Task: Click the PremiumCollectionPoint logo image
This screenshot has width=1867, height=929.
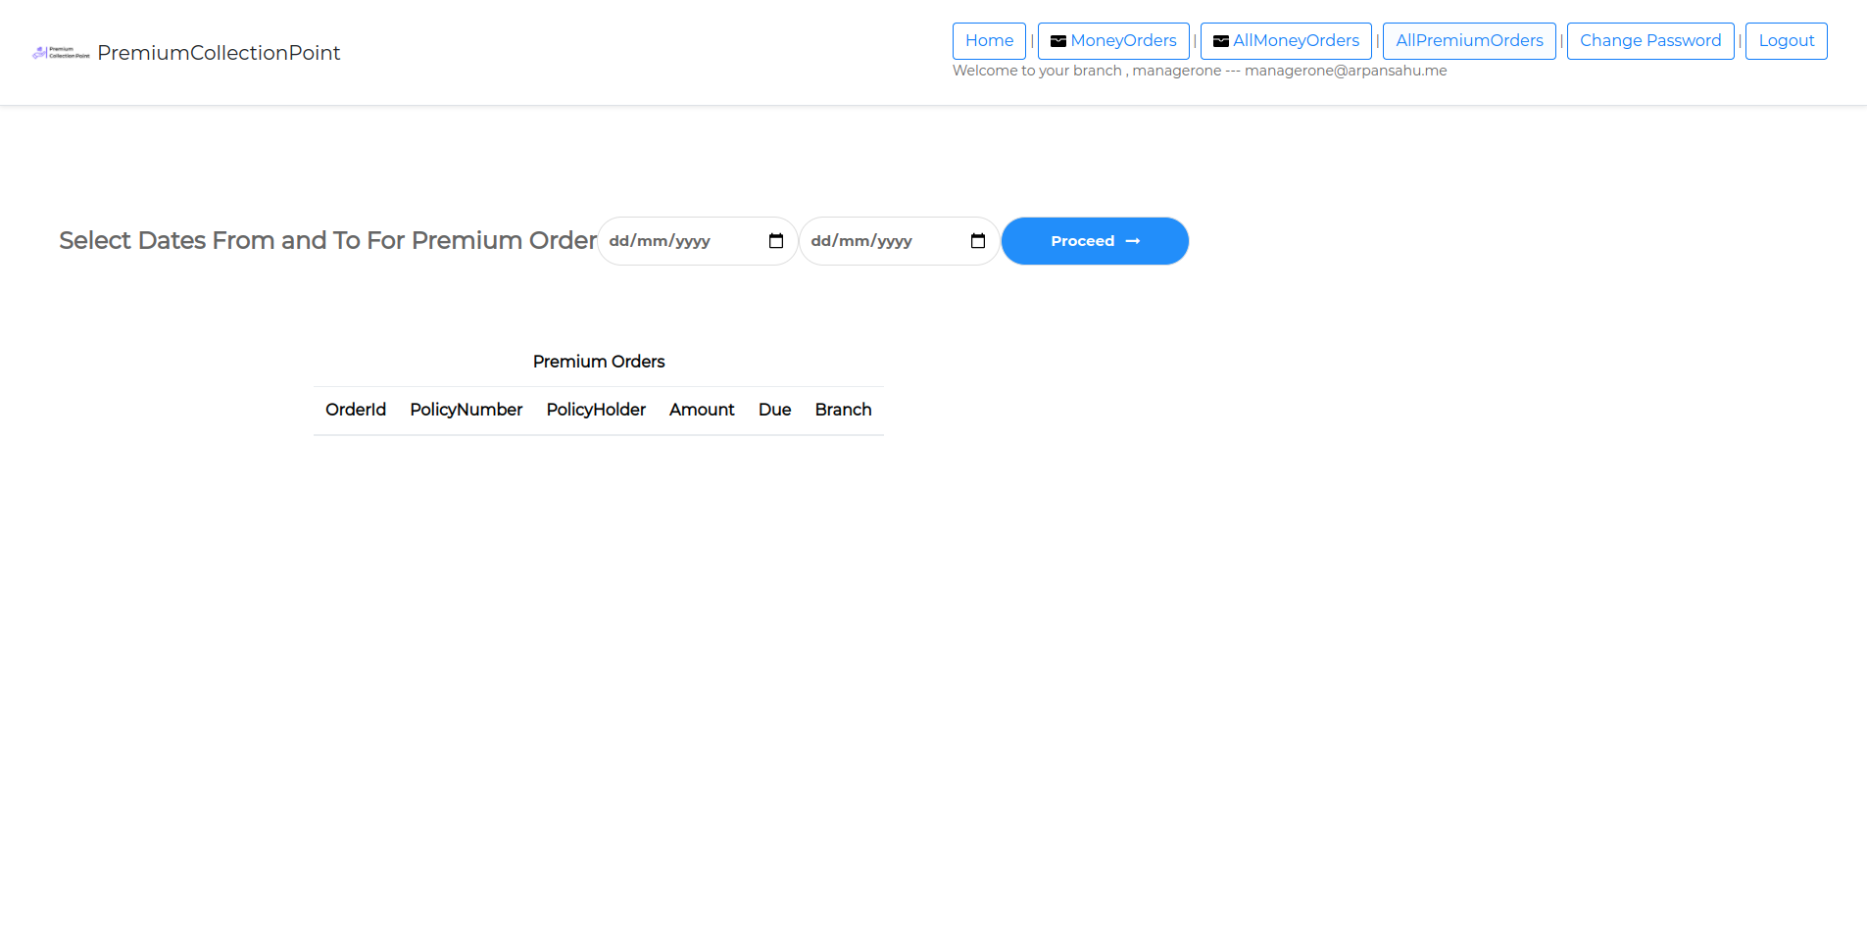Action: [61, 53]
